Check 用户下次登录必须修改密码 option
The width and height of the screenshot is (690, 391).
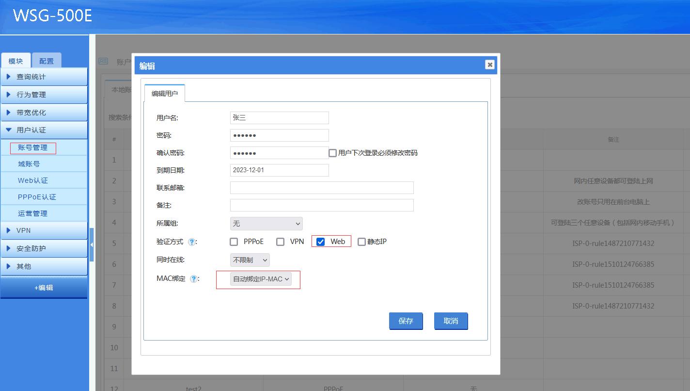pos(332,153)
